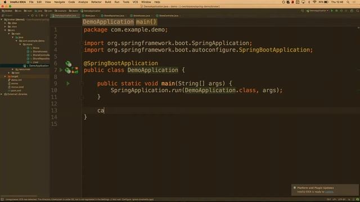
Task: Open the Refactor menu
Action: (x=96, y=2)
